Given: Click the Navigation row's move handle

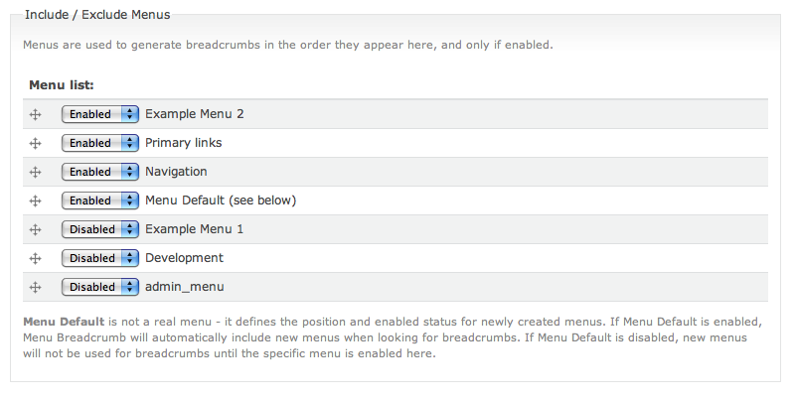Looking at the screenshot, I should point(35,173).
